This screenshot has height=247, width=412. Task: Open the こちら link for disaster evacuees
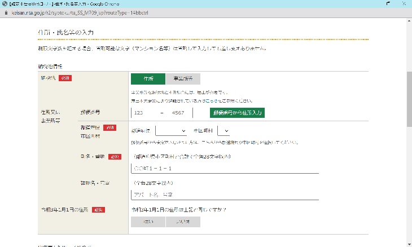click(x=211, y=101)
